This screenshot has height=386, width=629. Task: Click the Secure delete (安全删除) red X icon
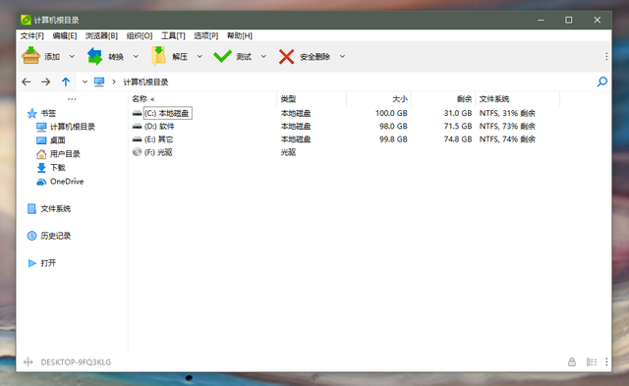point(286,57)
